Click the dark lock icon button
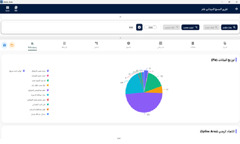The width and height of the screenshot is (240, 144). 139,27
